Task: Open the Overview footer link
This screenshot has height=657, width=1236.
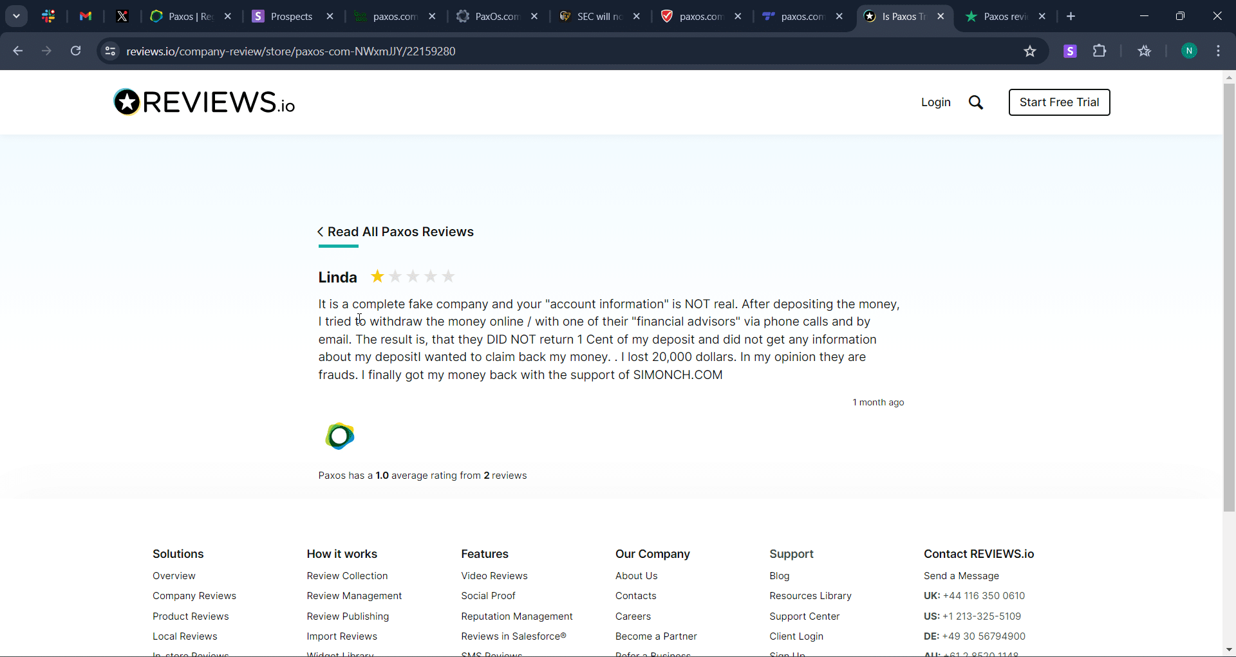Action: click(174, 576)
